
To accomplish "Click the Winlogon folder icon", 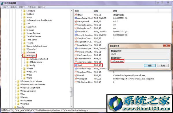I will [24, 55].
